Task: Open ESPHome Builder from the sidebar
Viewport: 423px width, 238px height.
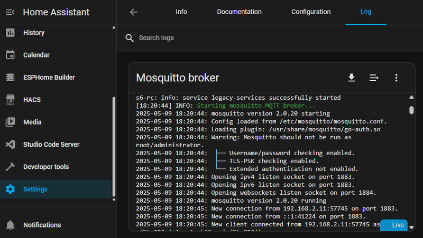Action: (56, 78)
